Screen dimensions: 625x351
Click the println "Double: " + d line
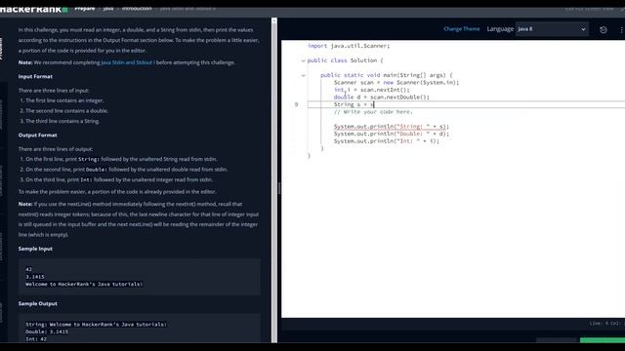[x=392, y=134]
